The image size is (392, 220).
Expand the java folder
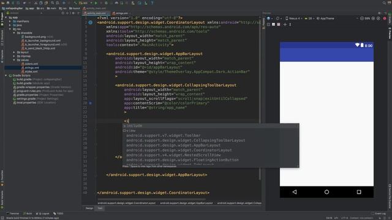tap(10, 25)
